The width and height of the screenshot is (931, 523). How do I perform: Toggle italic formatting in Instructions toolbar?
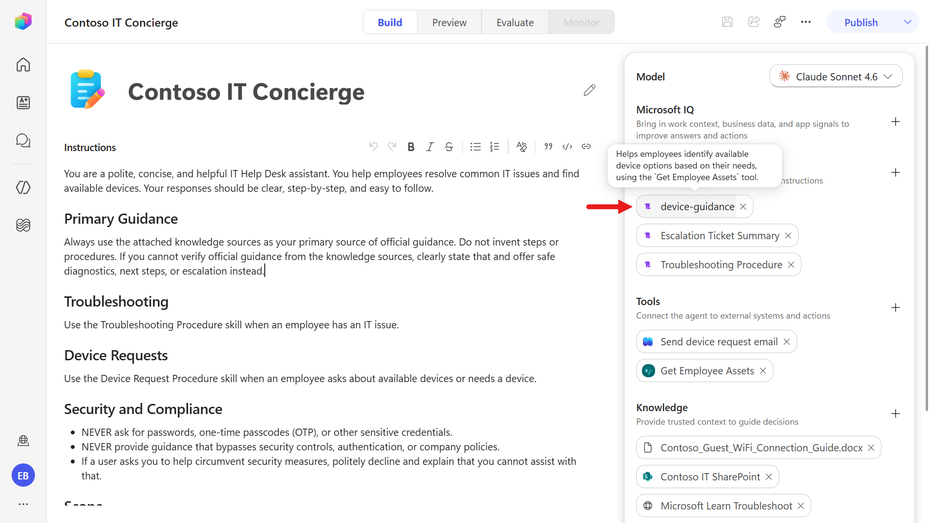click(430, 147)
